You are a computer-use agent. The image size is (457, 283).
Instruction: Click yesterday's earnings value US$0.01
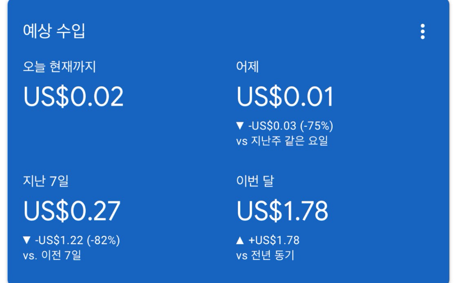click(285, 98)
